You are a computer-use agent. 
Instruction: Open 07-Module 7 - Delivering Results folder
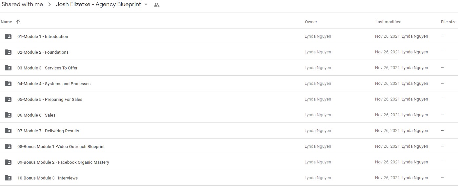tap(48, 131)
